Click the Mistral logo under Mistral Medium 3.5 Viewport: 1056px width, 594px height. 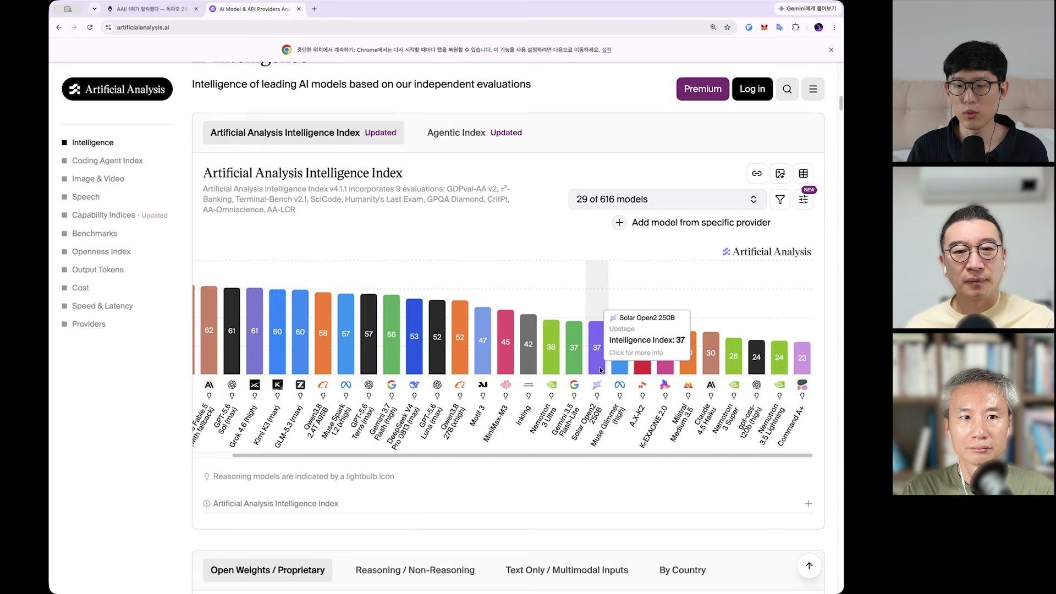click(x=688, y=385)
